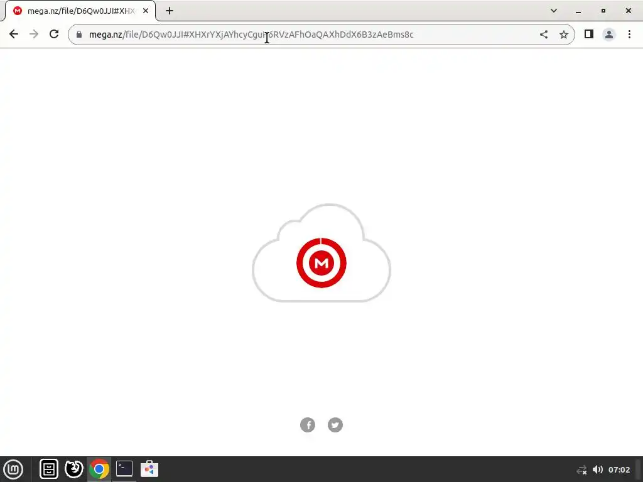Image resolution: width=643 pixels, height=482 pixels.
Task: Click the MEGA logo loading circle
Action: 321,263
